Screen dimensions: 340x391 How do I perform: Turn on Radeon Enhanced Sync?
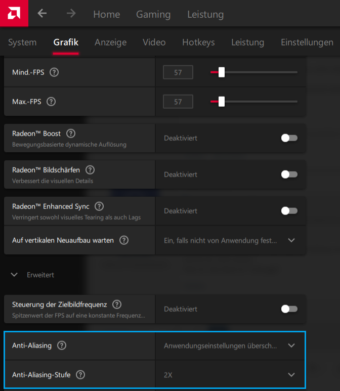click(x=289, y=211)
